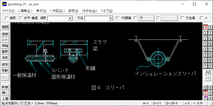Select layer 1 square button
Screen dimensions: 213x106
[206, 33]
